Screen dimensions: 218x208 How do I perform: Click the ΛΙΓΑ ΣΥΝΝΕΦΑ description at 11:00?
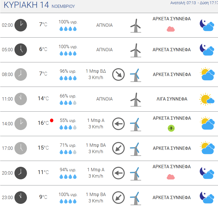(x=172, y=99)
